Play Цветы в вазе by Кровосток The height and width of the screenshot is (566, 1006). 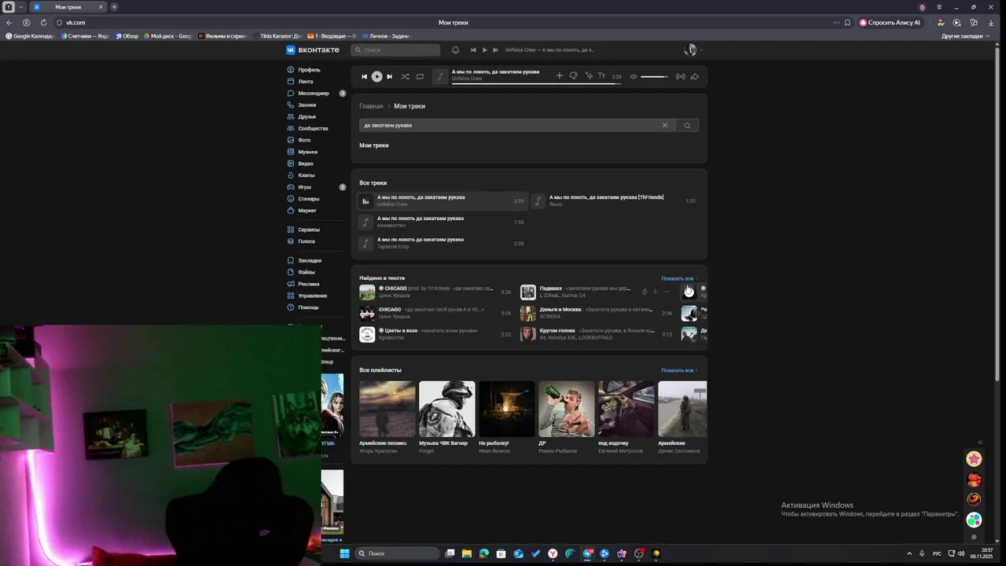click(435, 334)
